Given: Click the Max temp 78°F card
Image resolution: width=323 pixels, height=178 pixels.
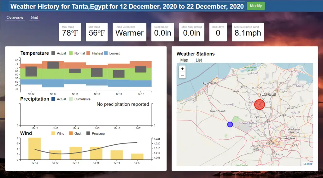Looking at the screenshot, I should [x=70, y=32].
